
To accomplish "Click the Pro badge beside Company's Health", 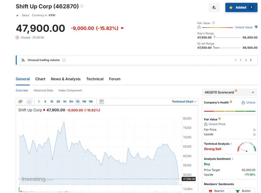I will [x=231, y=102].
